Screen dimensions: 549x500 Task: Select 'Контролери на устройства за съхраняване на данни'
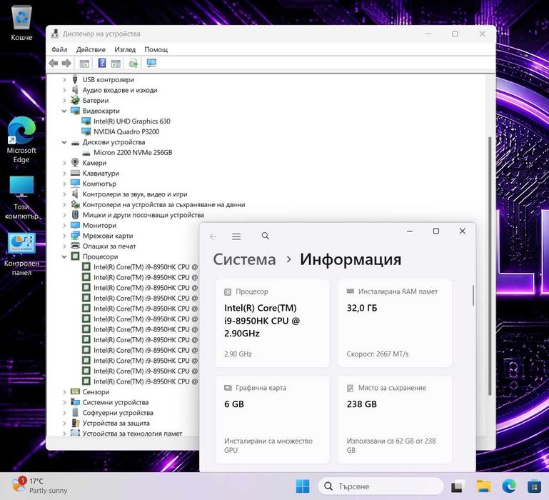(x=164, y=204)
